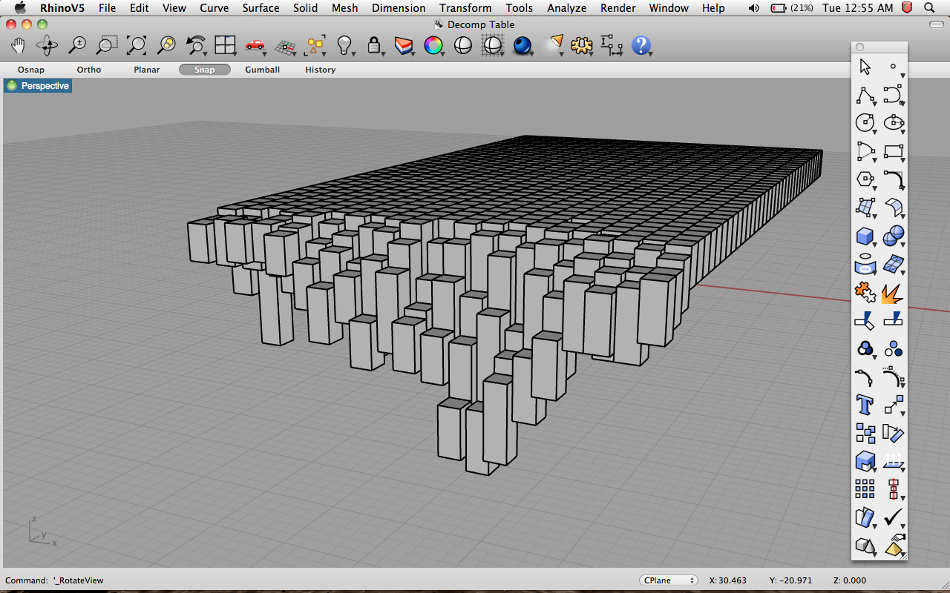Click the Boolean union spheres icon
The image size is (950, 593).
click(894, 236)
